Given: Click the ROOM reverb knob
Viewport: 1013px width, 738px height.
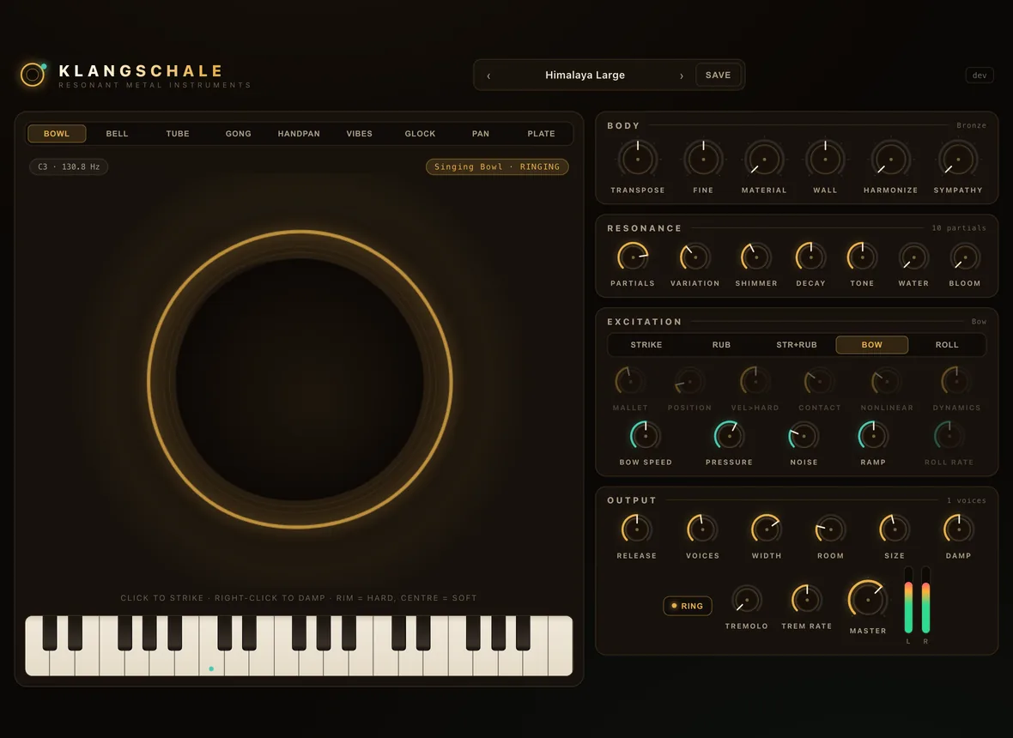Looking at the screenshot, I should [x=830, y=529].
